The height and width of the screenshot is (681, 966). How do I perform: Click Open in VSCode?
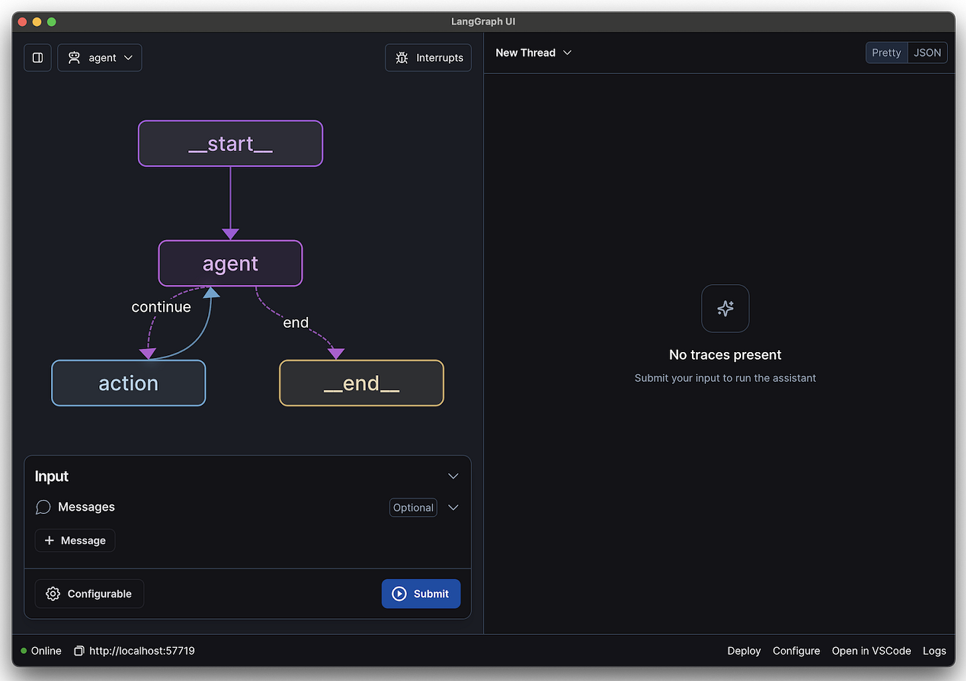(871, 650)
